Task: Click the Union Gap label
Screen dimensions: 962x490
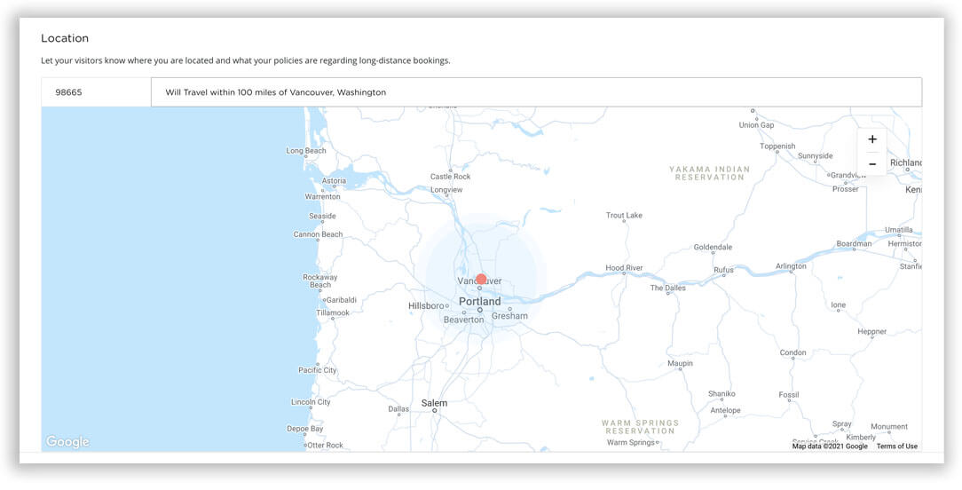Action: 756,125
